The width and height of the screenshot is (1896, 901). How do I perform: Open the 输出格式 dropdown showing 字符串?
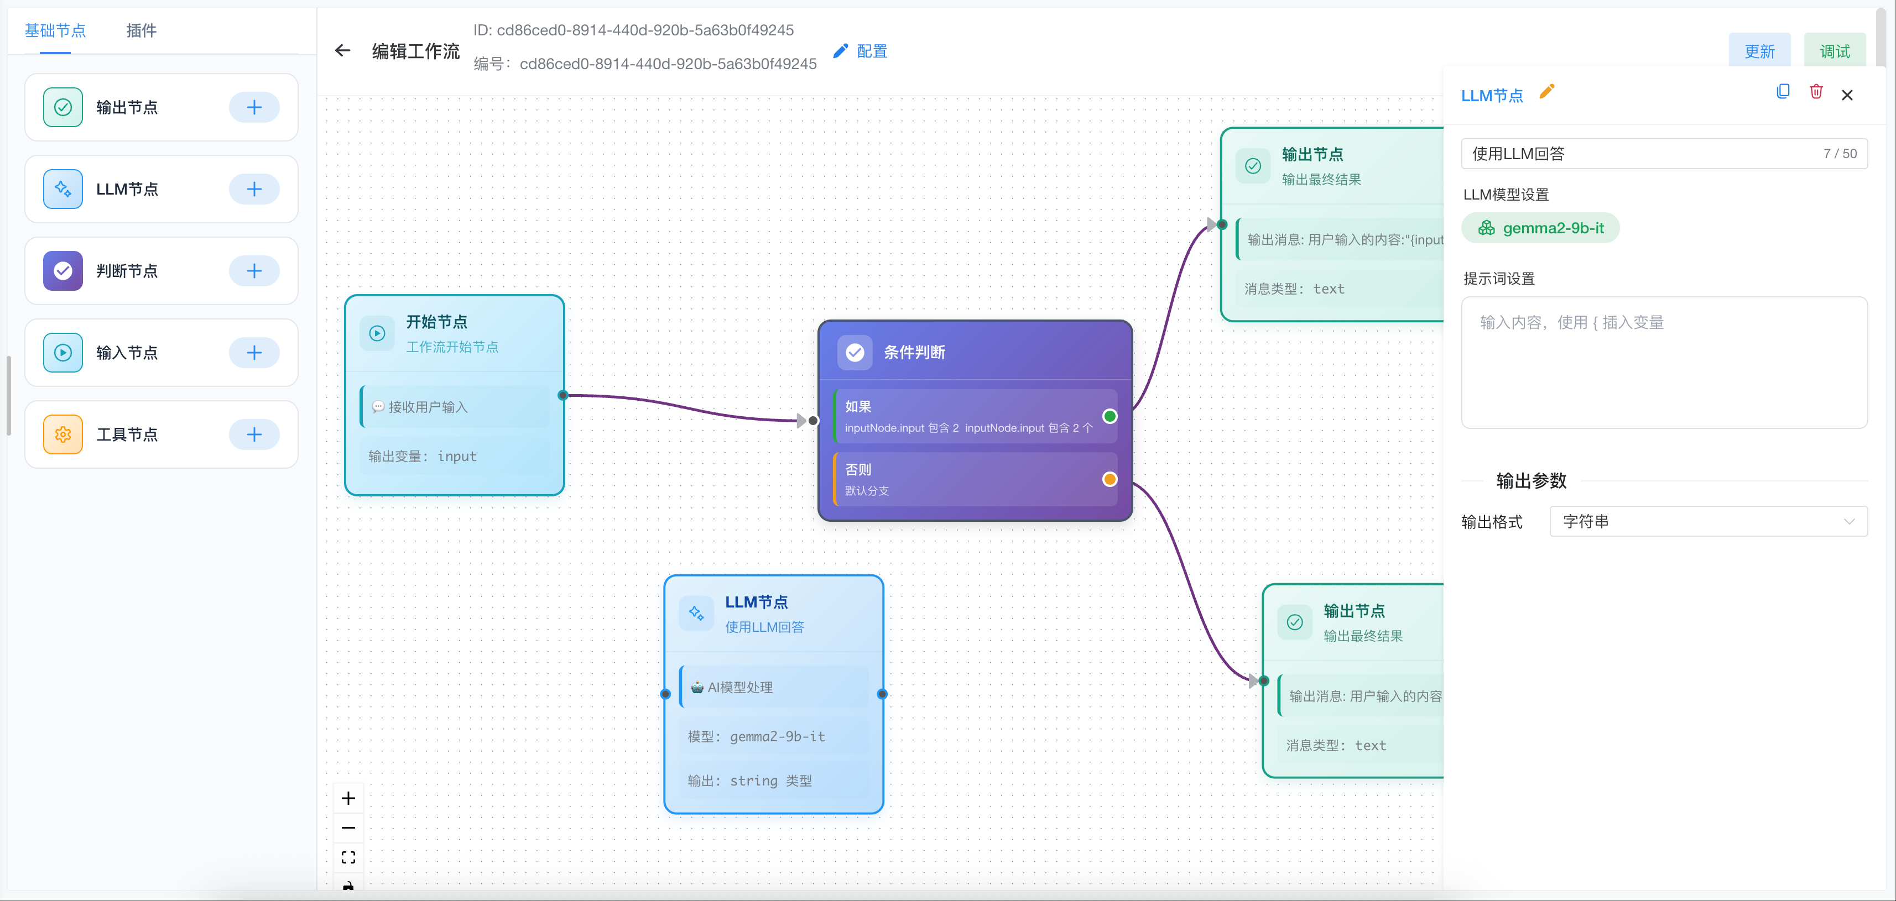pos(1707,521)
